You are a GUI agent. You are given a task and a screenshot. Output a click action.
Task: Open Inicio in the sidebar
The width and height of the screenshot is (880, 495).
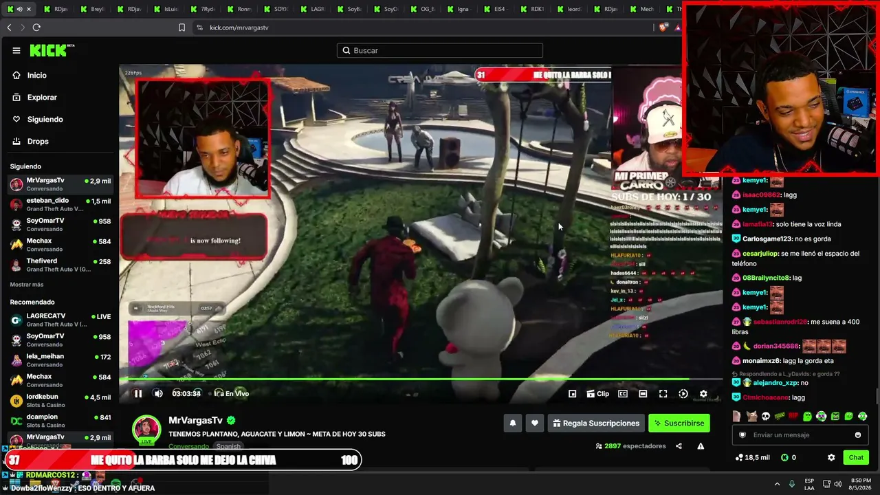(36, 76)
